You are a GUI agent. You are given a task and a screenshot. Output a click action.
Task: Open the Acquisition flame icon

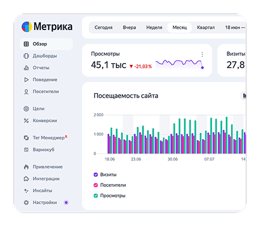[26, 167]
